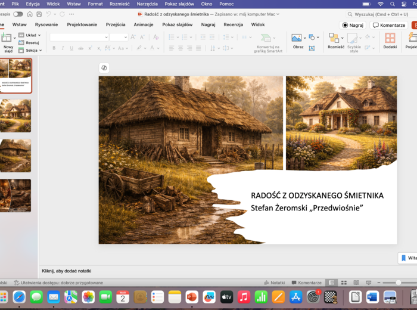Image resolution: width=417 pixels, height=310 pixels.
Task: Click the Komentarze button in ribbon header
Action: (389, 25)
